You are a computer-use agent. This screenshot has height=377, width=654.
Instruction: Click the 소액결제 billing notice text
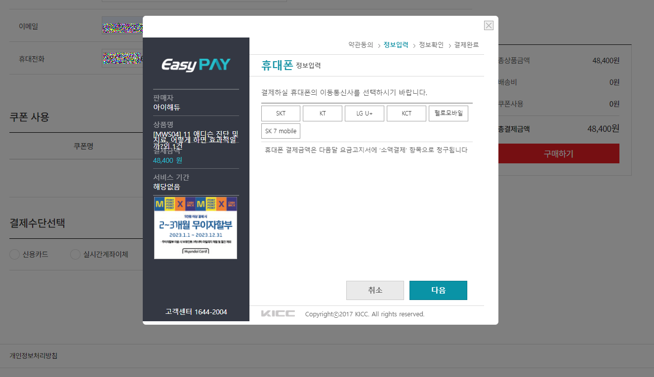366,150
